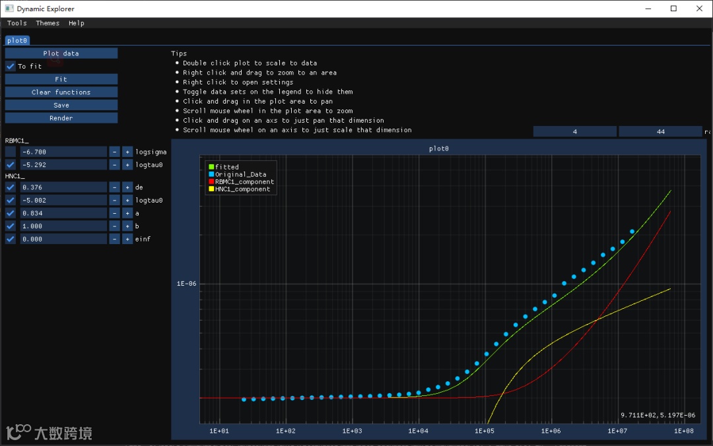Increase RBMC1 logsigma with plus button
The image size is (713, 446).
click(127, 152)
